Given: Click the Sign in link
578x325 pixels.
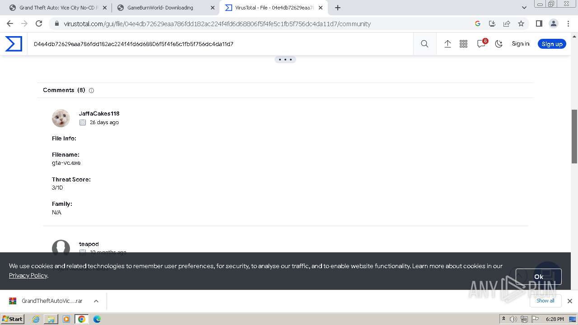Looking at the screenshot, I should (520, 44).
